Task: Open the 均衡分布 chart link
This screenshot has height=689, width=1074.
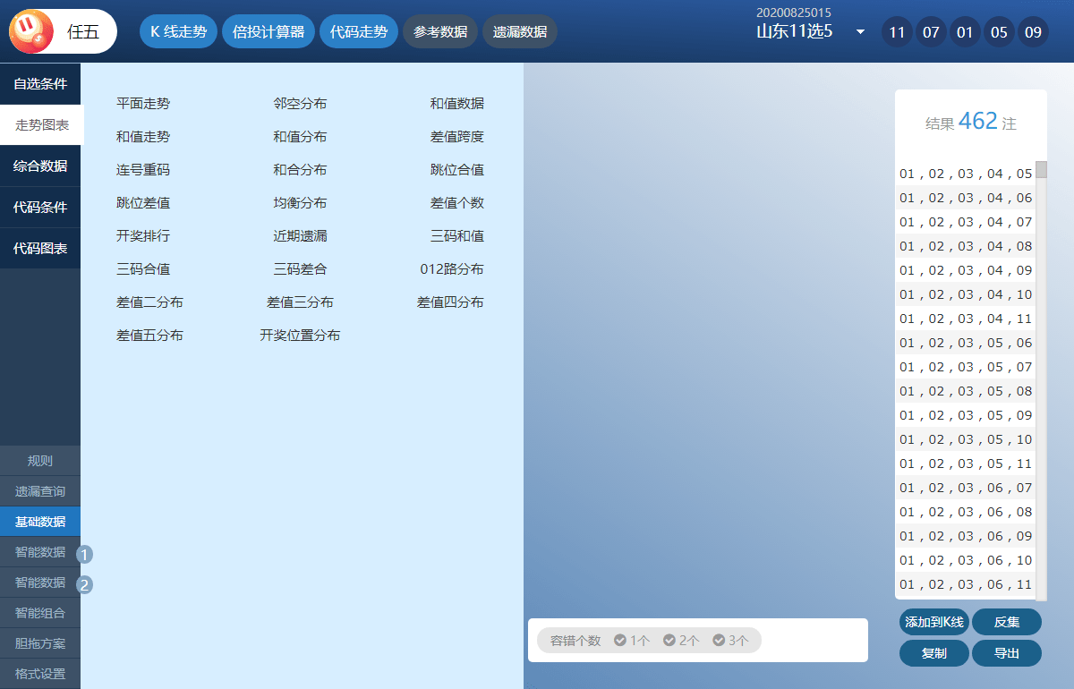Action: point(300,203)
